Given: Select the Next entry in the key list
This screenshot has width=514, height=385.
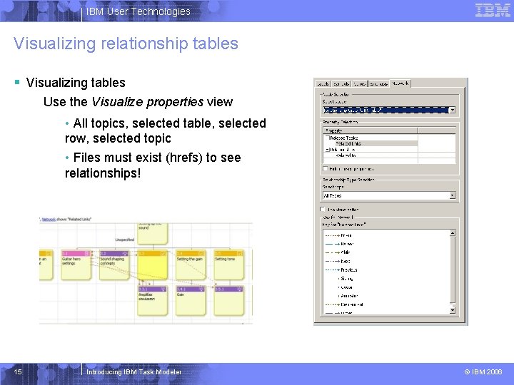Looking at the screenshot, I should coord(346,261).
